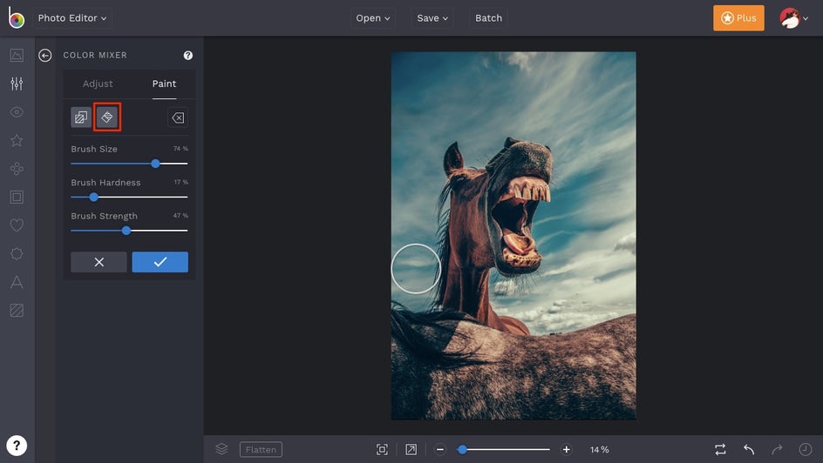Image resolution: width=823 pixels, height=463 pixels.
Task: Open the Image Manager sidebar icon
Action: pos(17,55)
